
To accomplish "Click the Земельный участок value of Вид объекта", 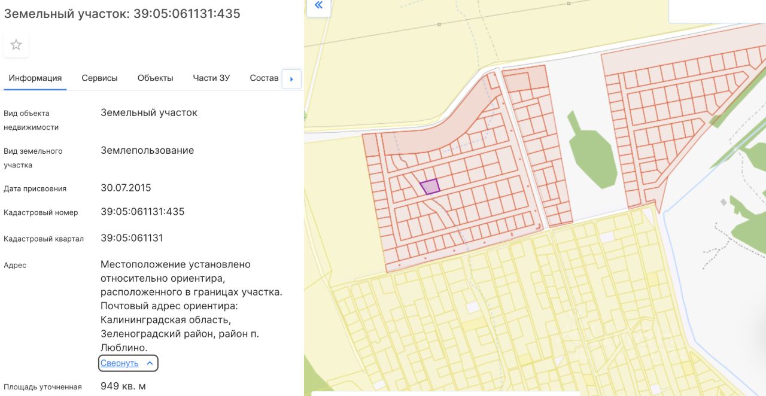I will pyautogui.click(x=149, y=113).
